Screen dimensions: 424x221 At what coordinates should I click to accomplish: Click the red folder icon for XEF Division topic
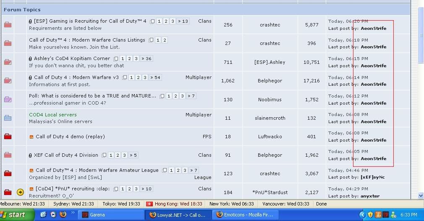coord(8,155)
